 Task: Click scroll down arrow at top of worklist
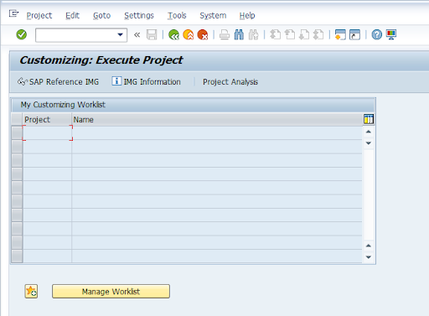point(369,143)
